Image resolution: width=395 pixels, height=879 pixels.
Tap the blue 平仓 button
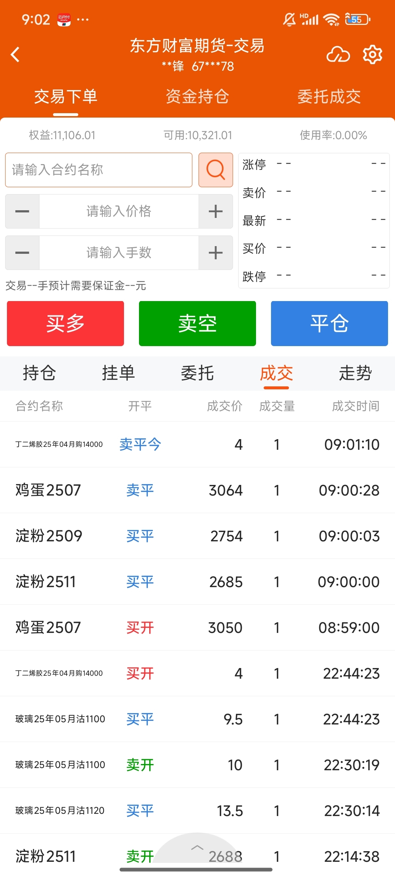(x=330, y=323)
